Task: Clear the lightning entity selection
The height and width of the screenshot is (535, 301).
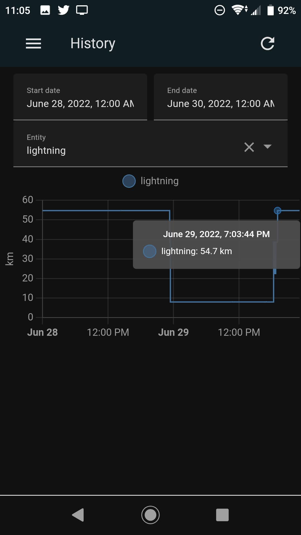Action: (249, 147)
